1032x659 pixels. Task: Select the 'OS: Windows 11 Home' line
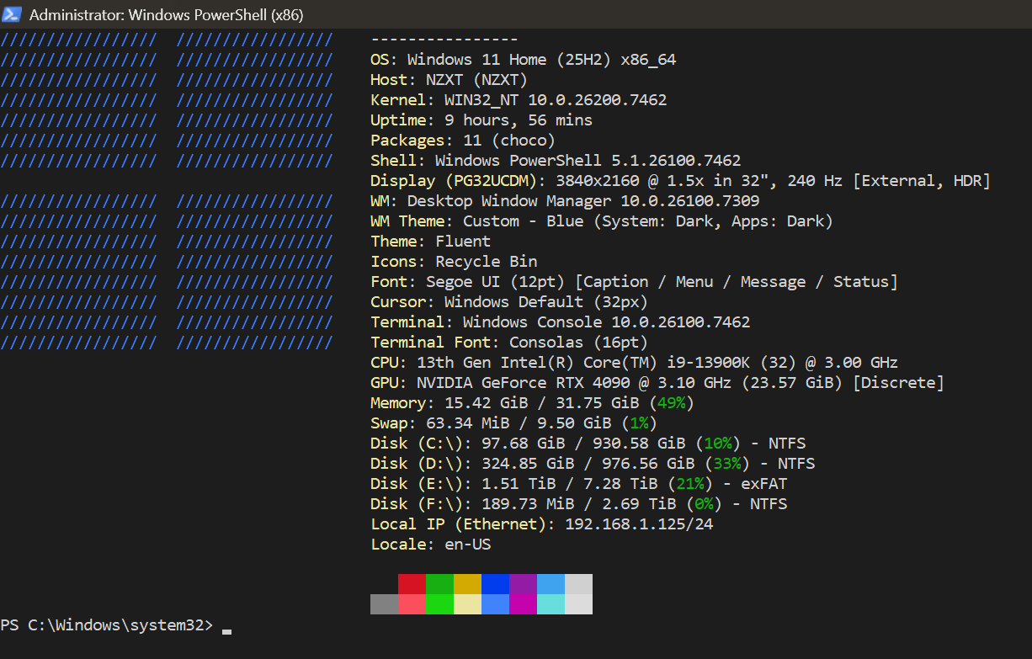(x=523, y=60)
